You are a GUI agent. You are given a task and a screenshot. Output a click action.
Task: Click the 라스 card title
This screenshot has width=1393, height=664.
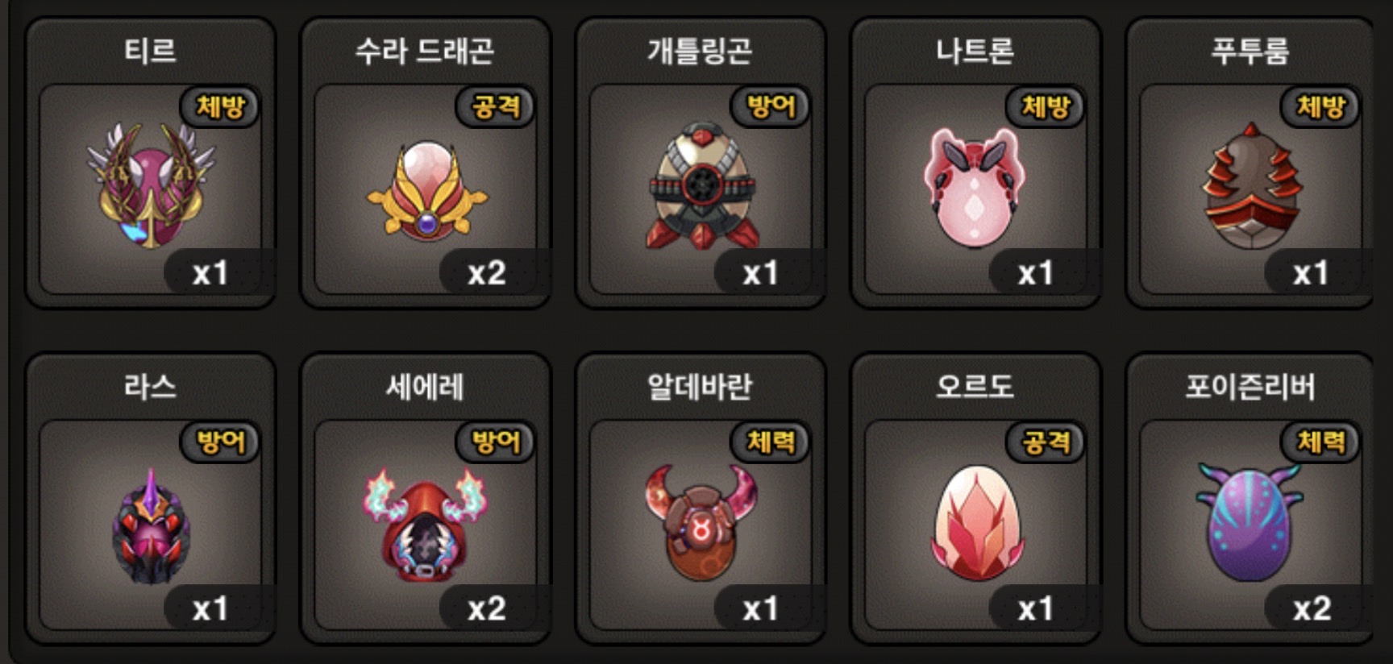pos(150,387)
